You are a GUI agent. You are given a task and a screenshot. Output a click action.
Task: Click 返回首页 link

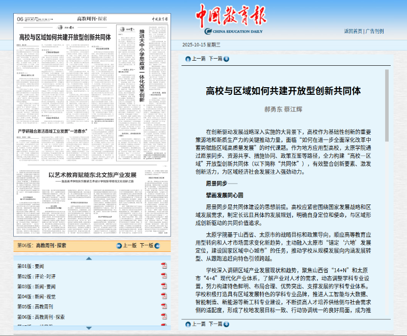[x=353, y=31]
